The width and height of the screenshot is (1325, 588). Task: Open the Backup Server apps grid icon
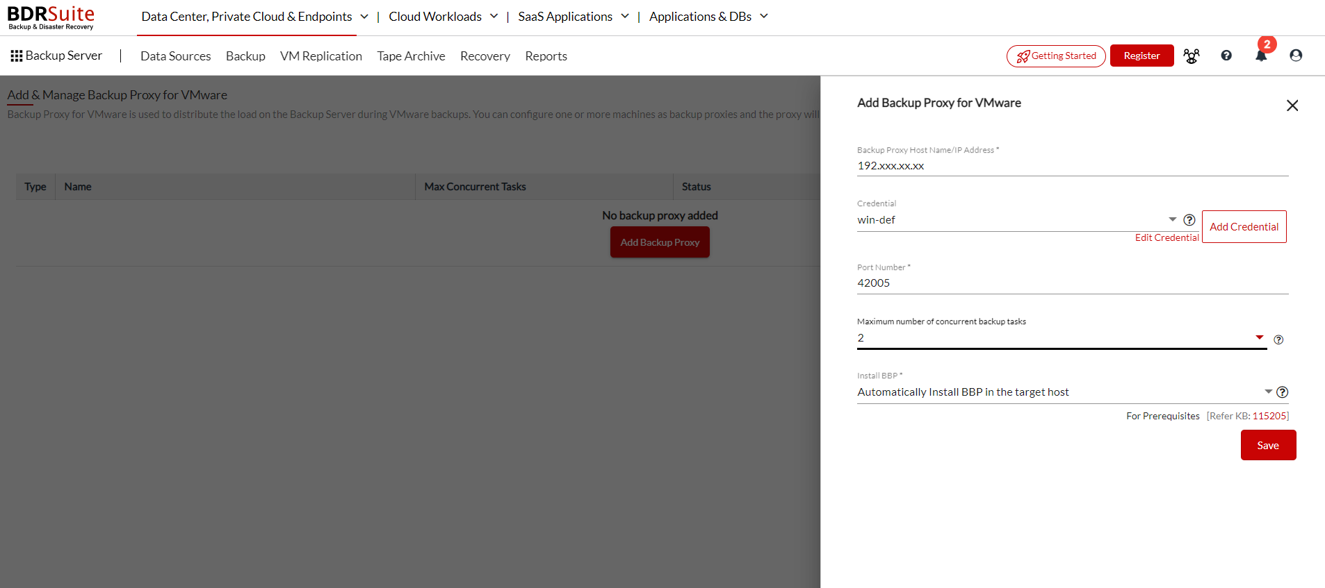[17, 56]
